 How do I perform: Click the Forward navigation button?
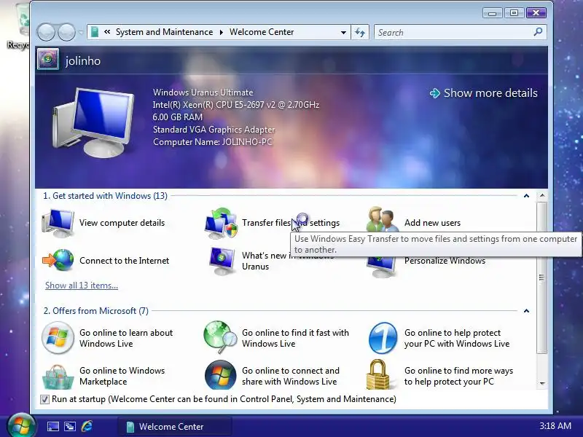click(x=66, y=32)
